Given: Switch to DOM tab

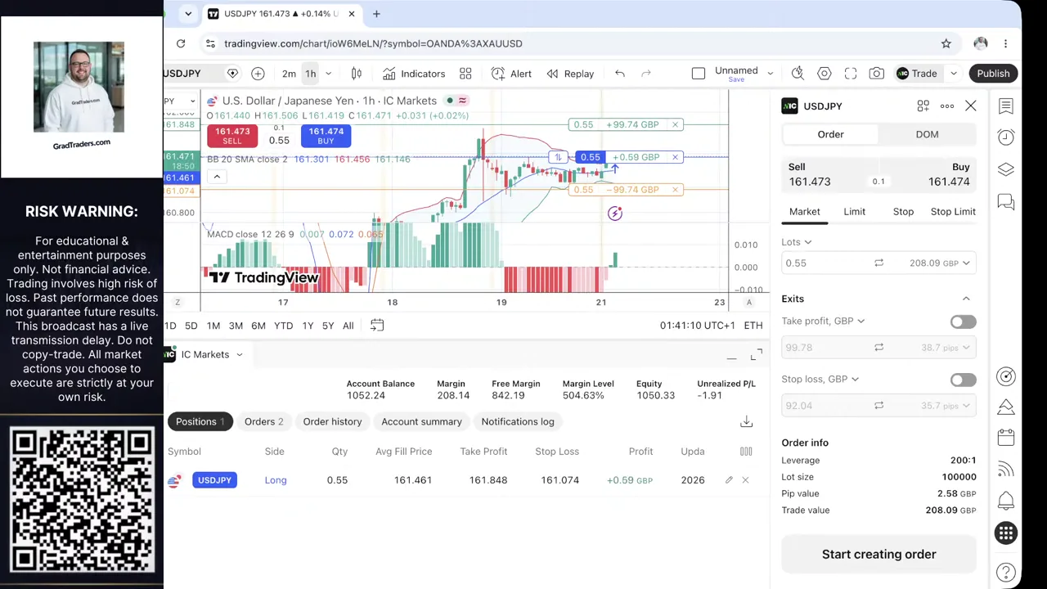Looking at the screenshot, I should (927, 134).
